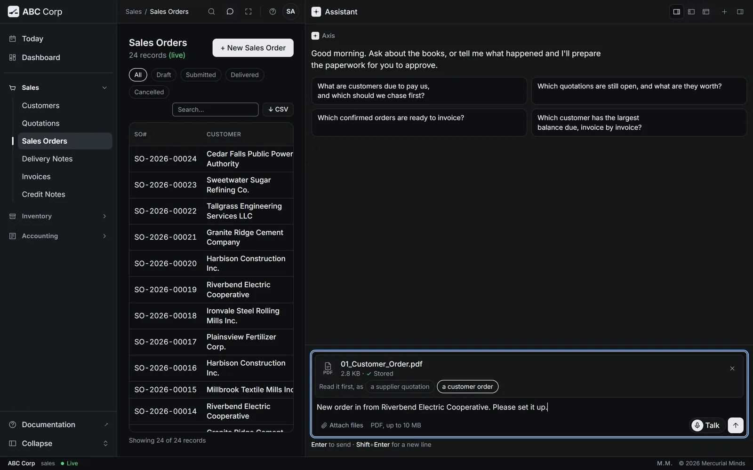Open the search icon in top bar

pos(211,12)
